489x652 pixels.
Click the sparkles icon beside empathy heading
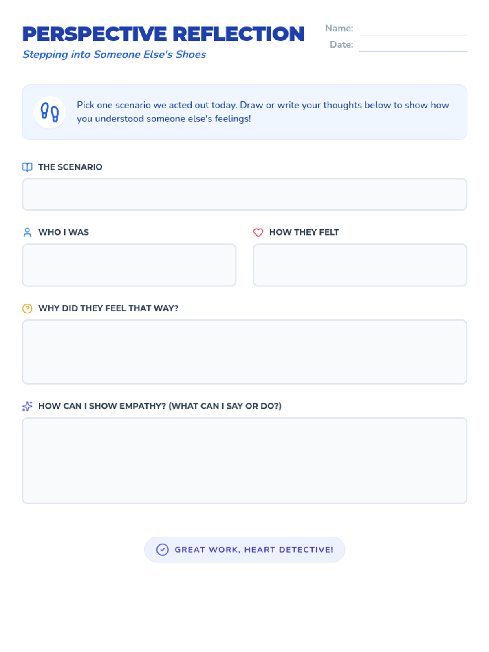(x=27, y=406)
